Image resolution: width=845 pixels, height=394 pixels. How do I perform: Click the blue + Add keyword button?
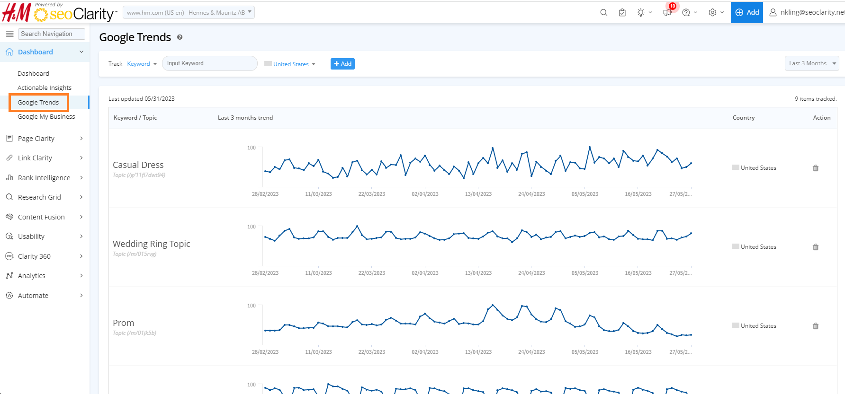coord(342,64)
